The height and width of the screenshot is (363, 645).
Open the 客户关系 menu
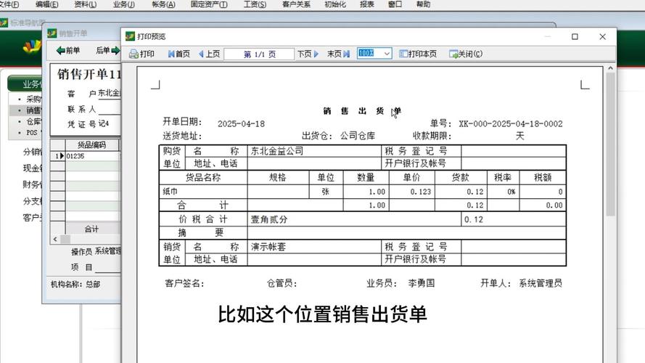pyautogui.click(x=296, y=4)
